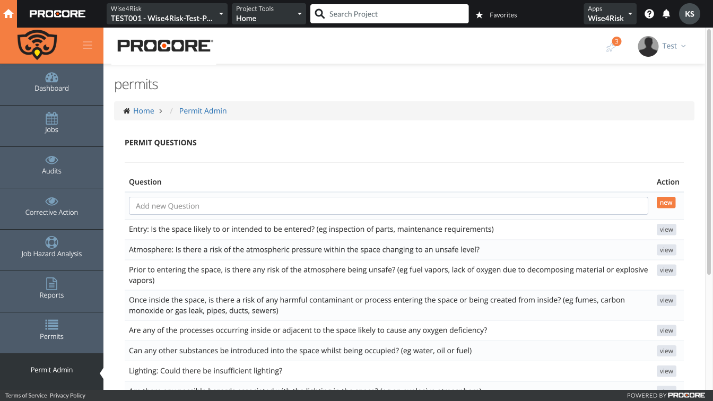Toggle the sidebar hamburger menu

tap(88, 45)
